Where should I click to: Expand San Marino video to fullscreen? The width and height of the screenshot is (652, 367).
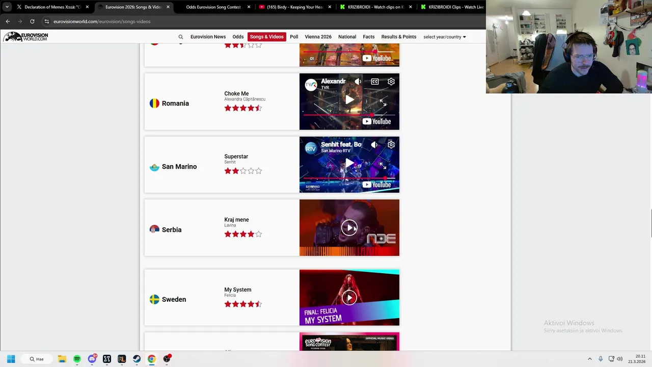click(383, 166)
